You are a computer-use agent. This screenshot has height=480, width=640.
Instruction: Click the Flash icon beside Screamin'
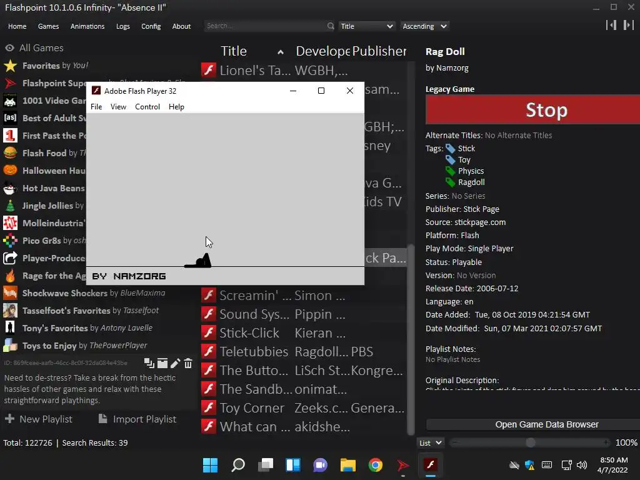209,295
